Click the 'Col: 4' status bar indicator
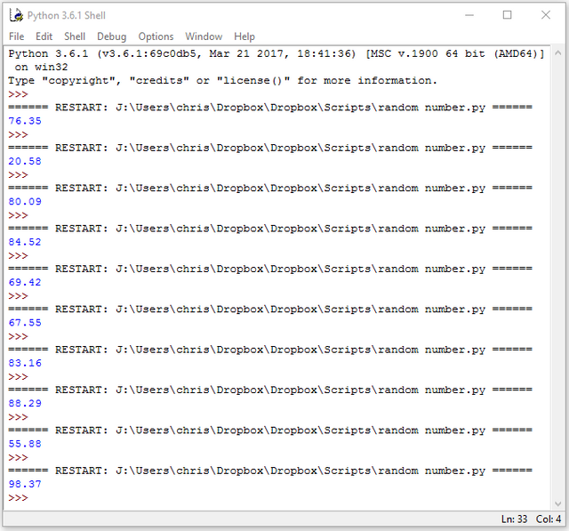 [549, 519]
